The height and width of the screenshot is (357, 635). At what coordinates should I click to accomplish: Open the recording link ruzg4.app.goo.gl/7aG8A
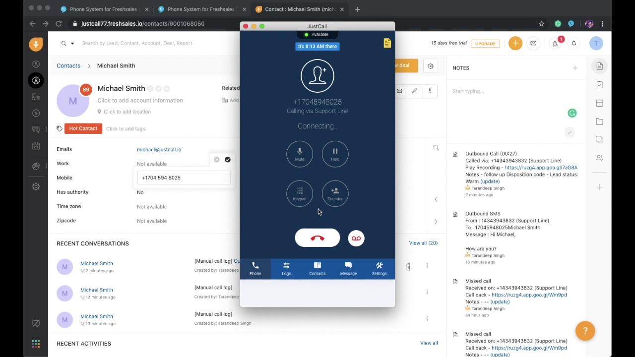coord(541,168)
